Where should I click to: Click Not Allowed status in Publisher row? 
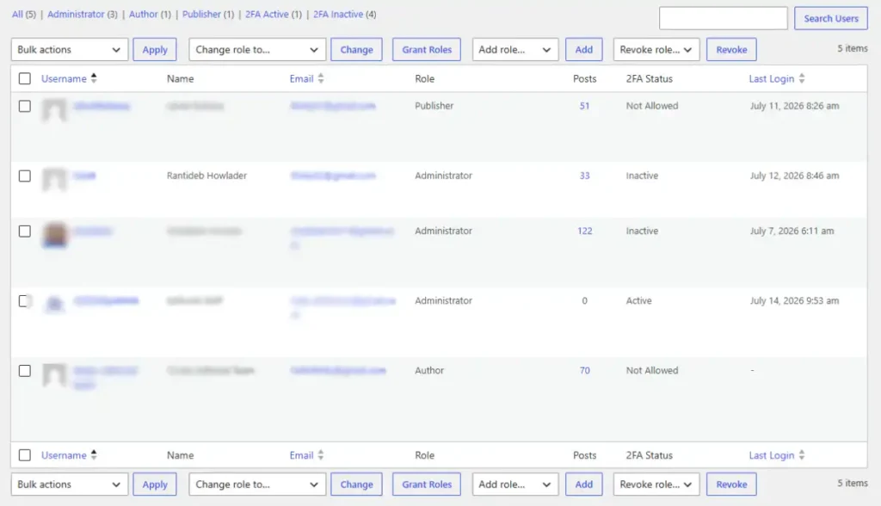pyautogui.click(x=652, y=106)
